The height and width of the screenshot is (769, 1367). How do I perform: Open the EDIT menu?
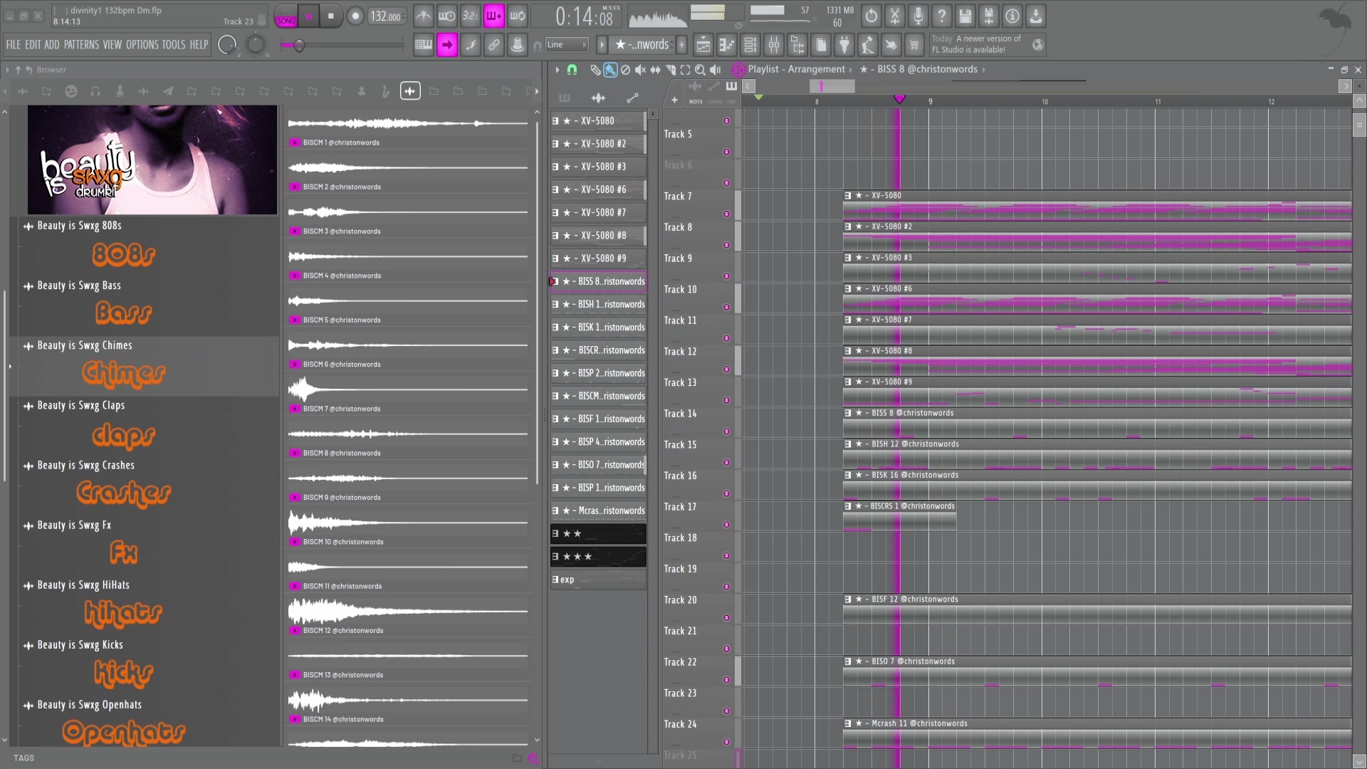point(33,45)
